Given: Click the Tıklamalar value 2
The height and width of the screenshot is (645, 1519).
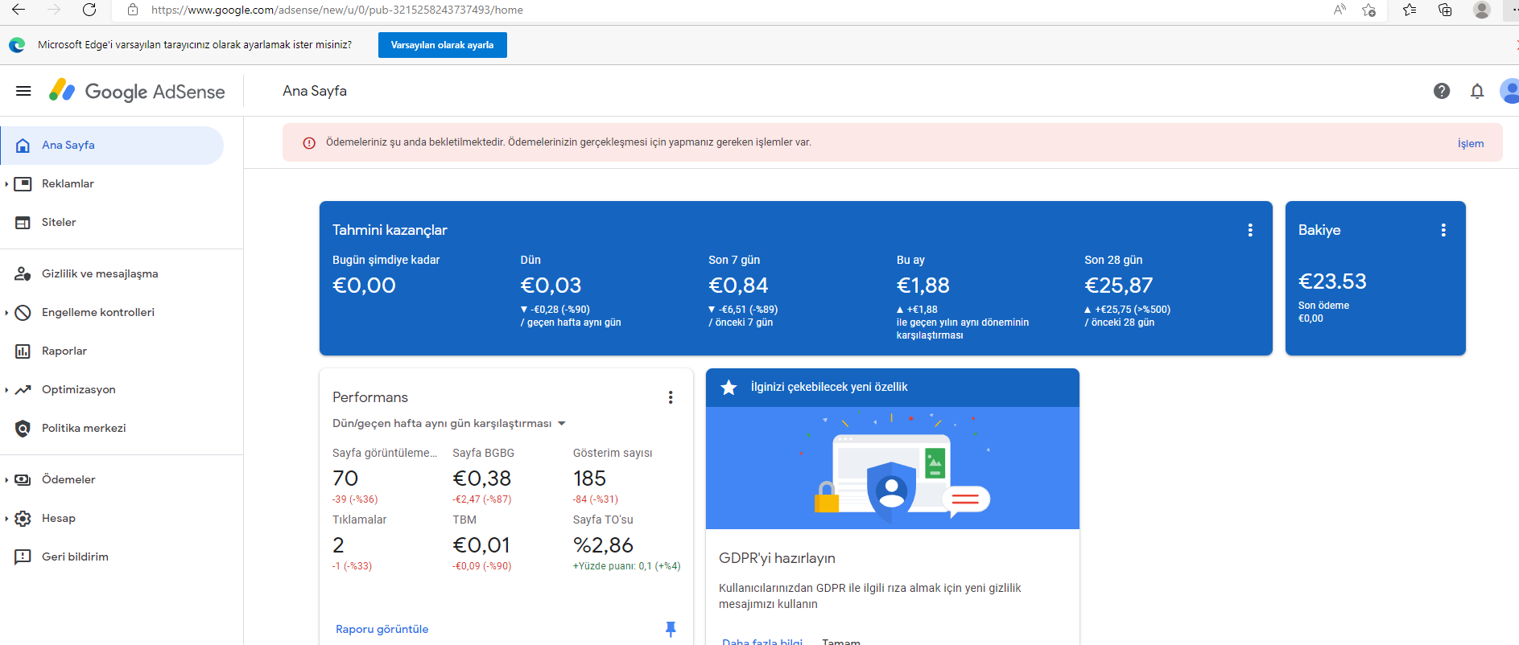Looking at the screenshot, I should click(338, 545).
